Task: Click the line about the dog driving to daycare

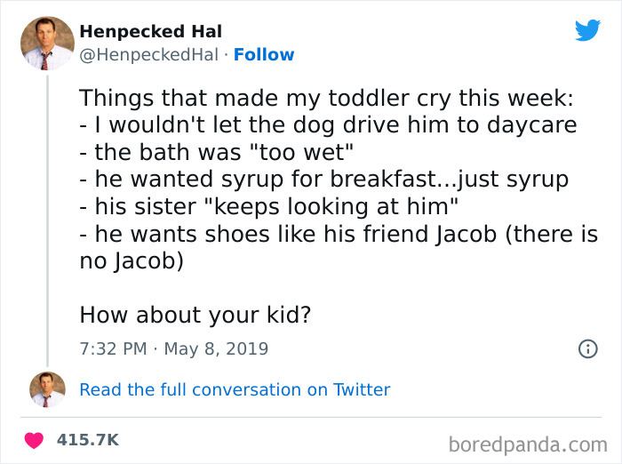Action: [328, 124]
